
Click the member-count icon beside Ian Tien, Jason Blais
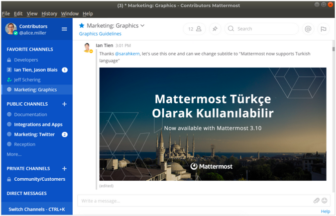pyautogui.click(x=9, y=70)
